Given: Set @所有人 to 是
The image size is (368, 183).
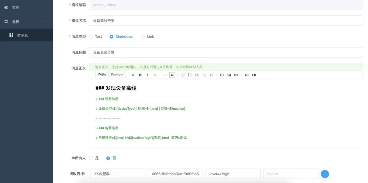Looking at the screenshot, I should click(94, 158).
